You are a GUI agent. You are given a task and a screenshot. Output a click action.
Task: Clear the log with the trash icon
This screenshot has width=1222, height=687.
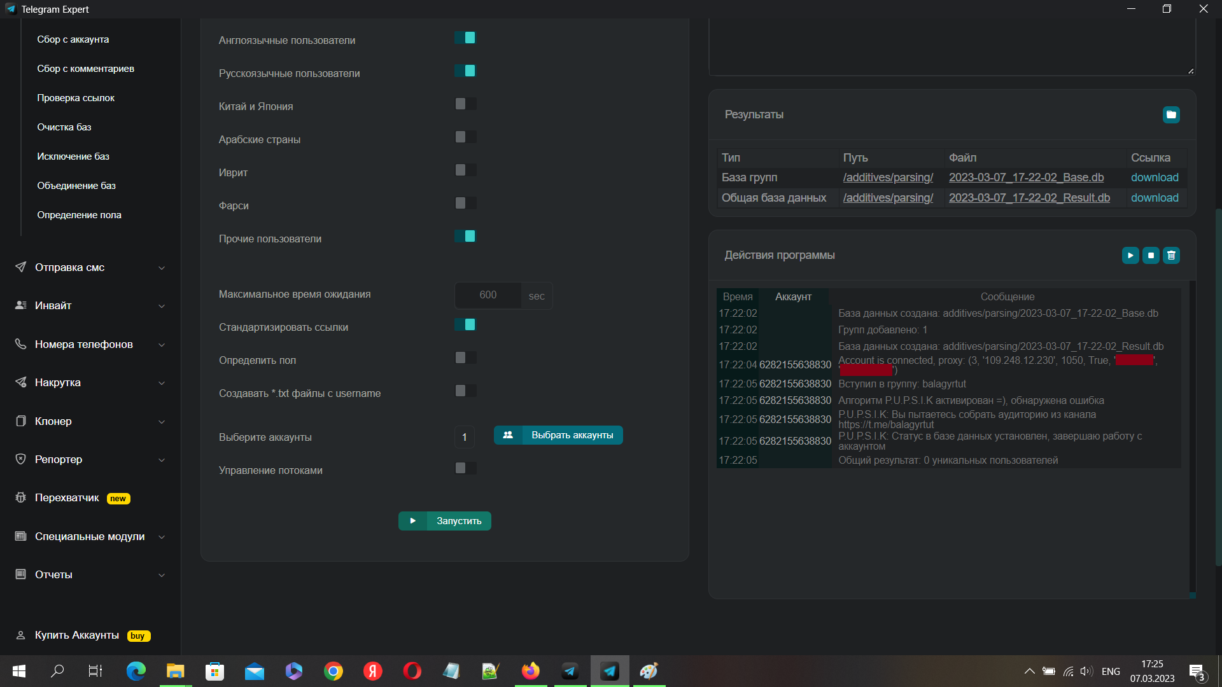[x=1171, y=255]
